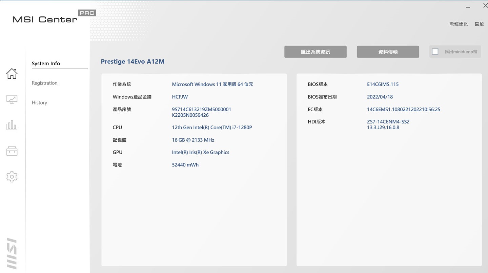Image resolution: width=488 pixels, height=273 pixels.
Task: Switch to the Registration tab
Action: click(x=45, y=83)
